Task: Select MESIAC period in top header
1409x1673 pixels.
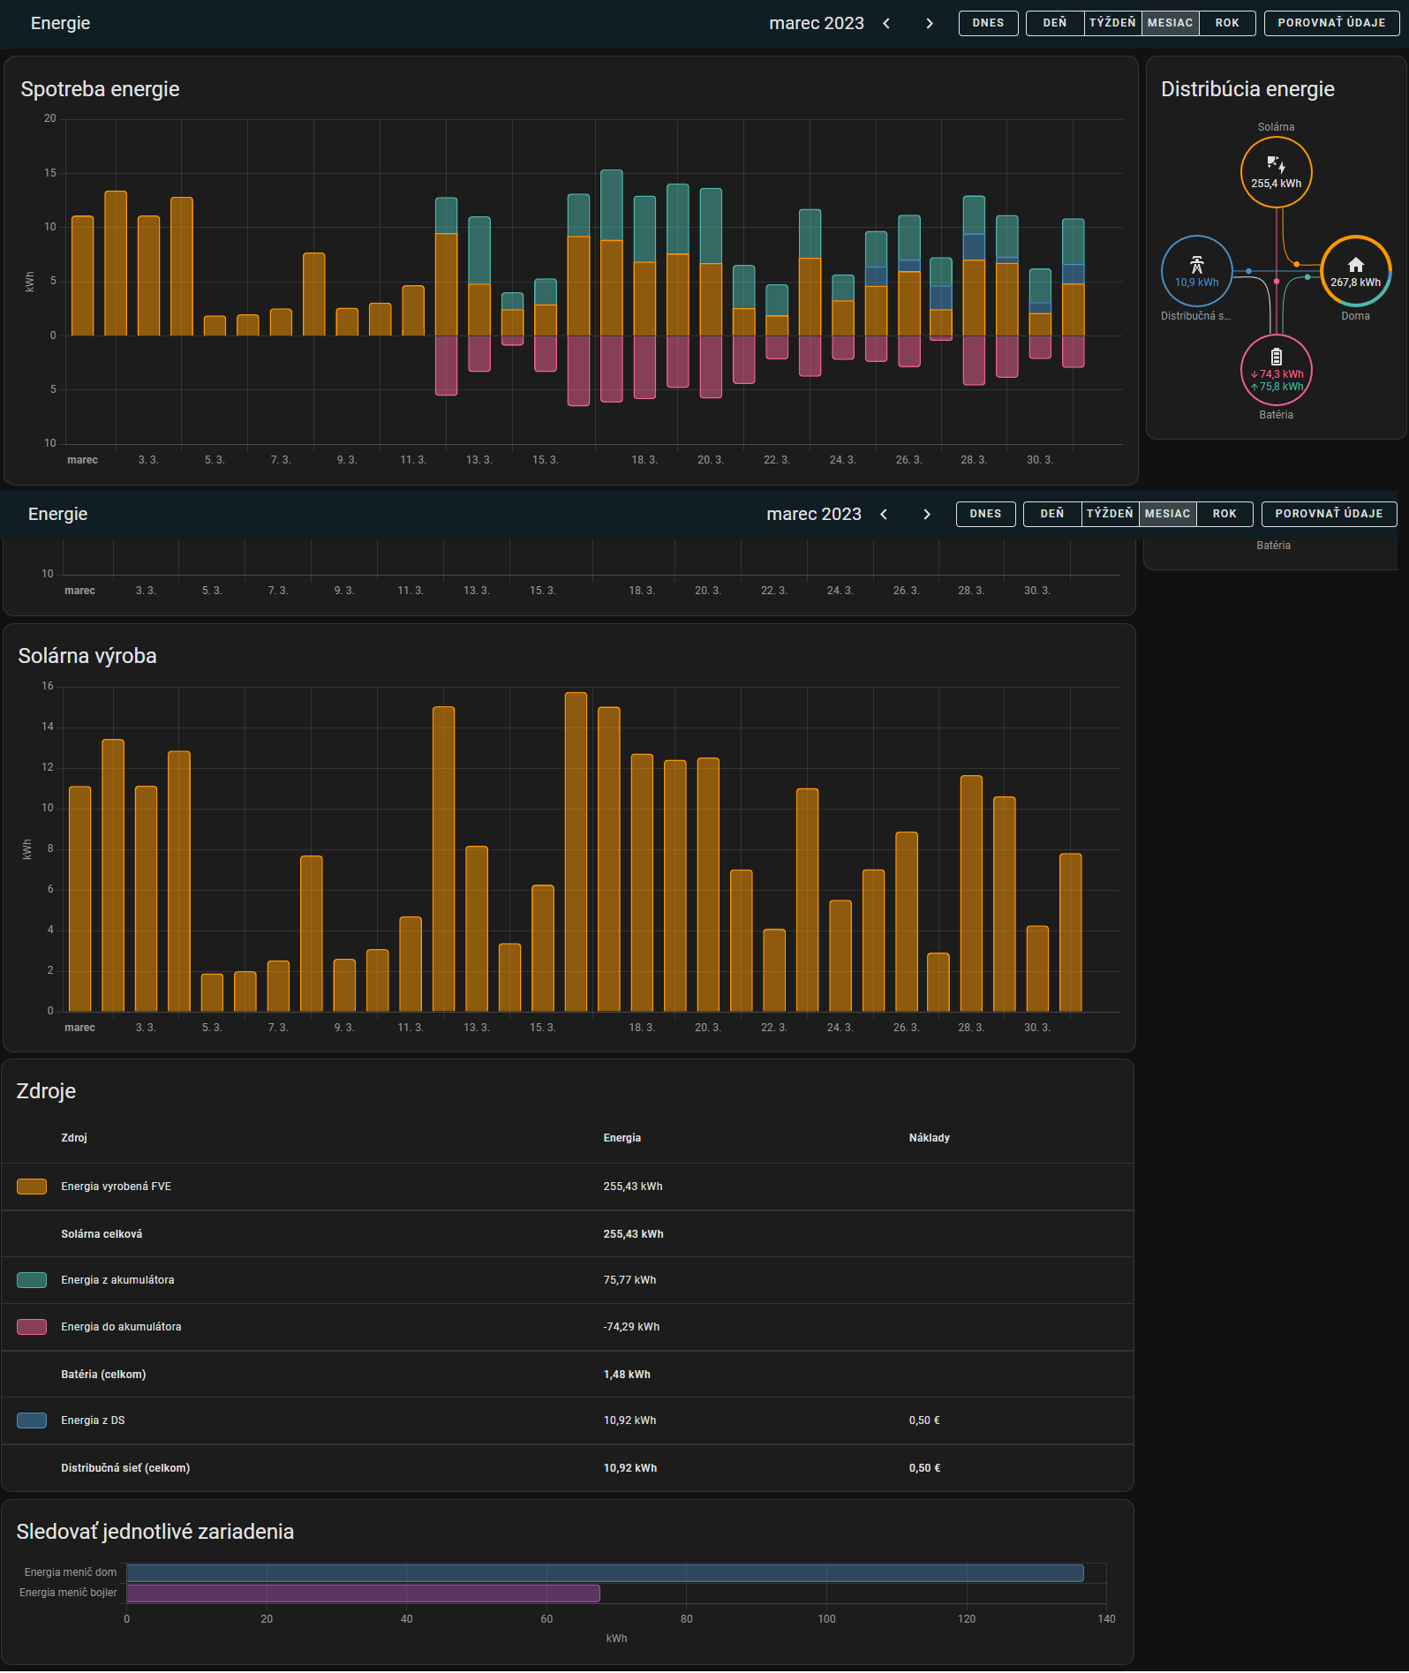Action: click(x=1170, y=23)
